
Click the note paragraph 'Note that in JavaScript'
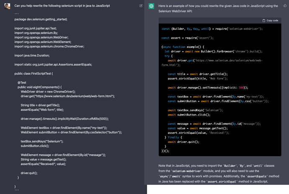(x=219, y=174)
